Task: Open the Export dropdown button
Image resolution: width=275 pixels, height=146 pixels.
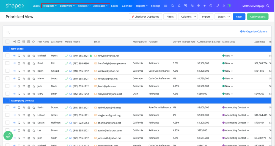Action: coord(223,17)
